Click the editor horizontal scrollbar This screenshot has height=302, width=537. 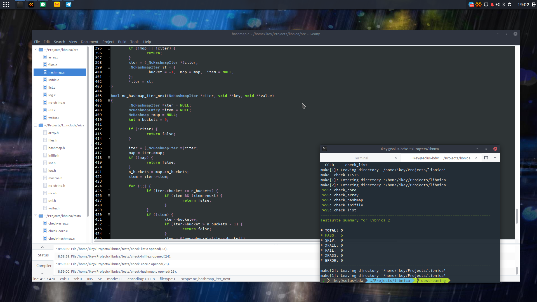coord(207,241)
